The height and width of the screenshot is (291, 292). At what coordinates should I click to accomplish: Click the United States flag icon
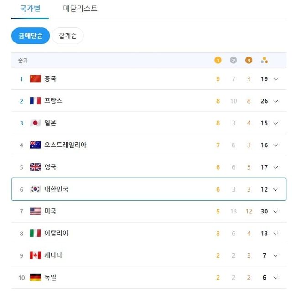(x=35, y=211)
